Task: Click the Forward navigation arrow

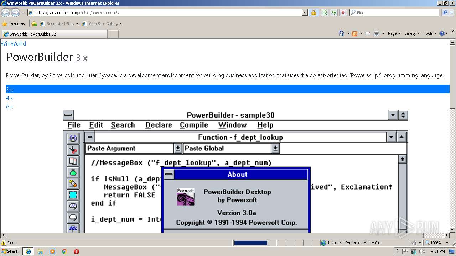Action: (15, 12)
